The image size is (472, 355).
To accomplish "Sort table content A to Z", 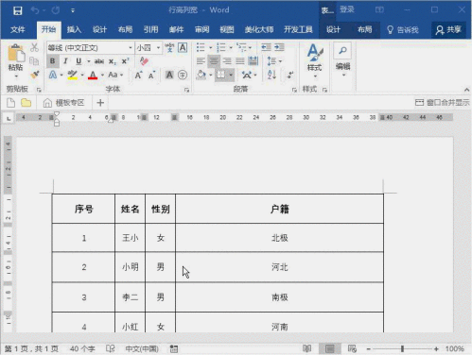I will click(x=271, y=75).
